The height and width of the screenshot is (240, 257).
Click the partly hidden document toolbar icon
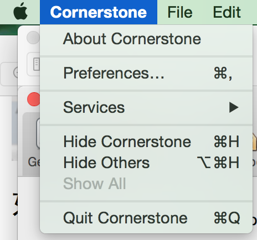pyautogui.click(x=37, y=64)
